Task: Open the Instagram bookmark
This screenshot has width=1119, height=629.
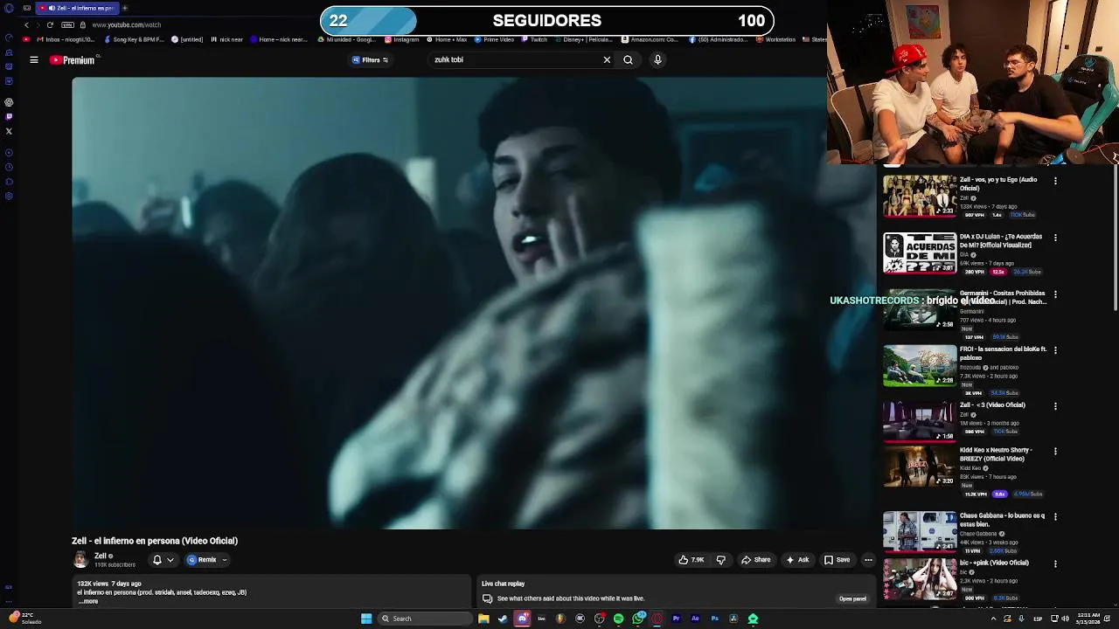Action: tap(402, 39)
